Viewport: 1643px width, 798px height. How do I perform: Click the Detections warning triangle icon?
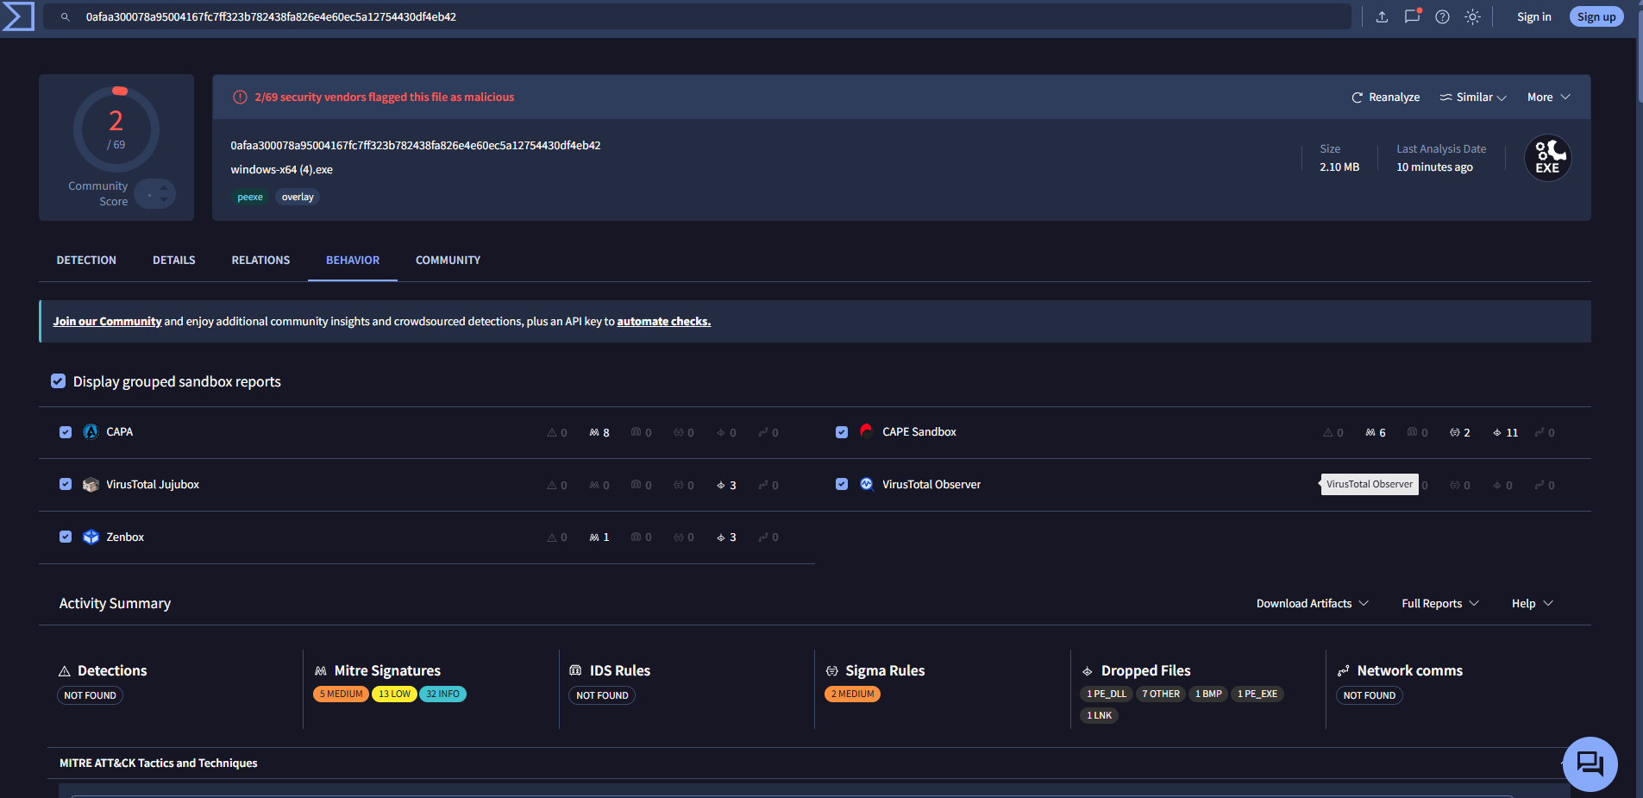pyautogui.click(x=65, y=670)
